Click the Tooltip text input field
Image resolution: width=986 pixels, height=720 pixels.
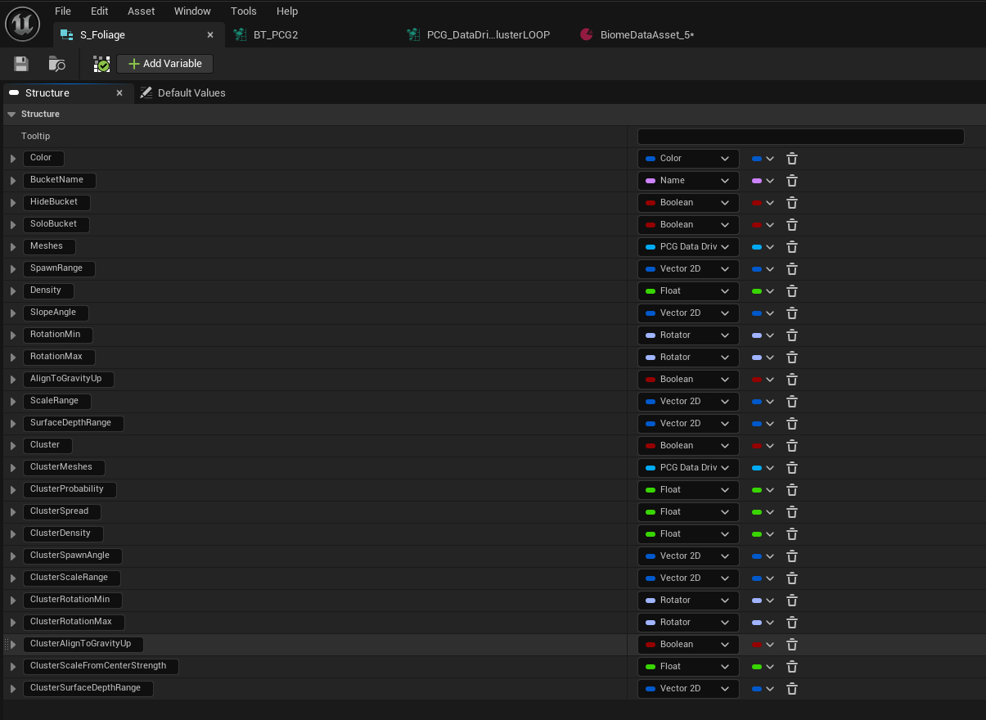pos(800,137)
